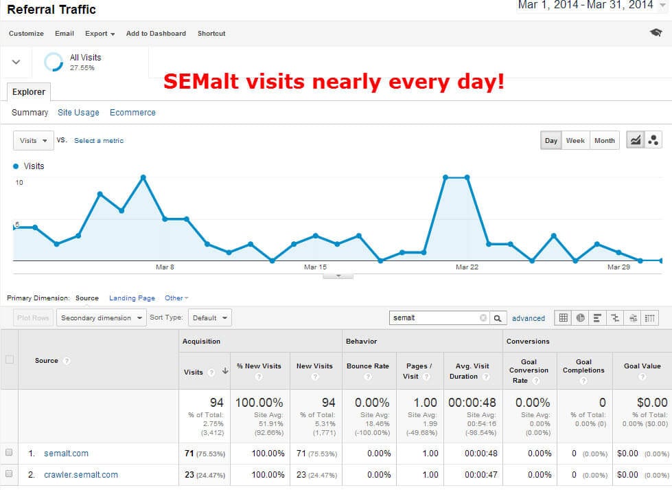Click the first Mar 21 peak data point
The image size is (672, 490).
(445, 177)
